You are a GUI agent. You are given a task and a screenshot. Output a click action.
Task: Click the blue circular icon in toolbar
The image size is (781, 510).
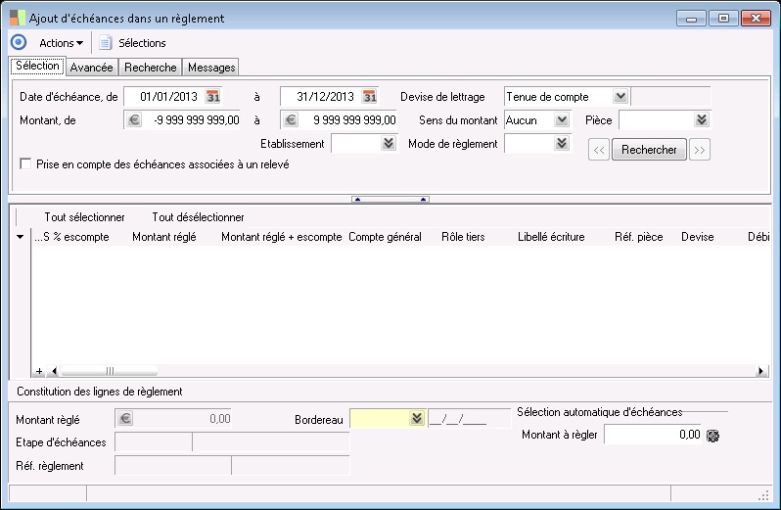[x=18, y=42]
